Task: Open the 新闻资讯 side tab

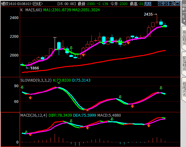Action: click(x=184, y=89)
